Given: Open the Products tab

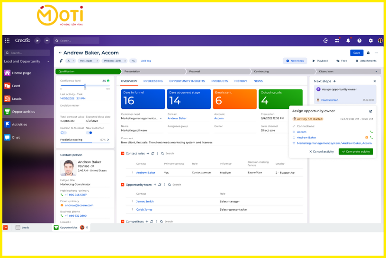Looking at the screenshot, I should tap(219, 81).
